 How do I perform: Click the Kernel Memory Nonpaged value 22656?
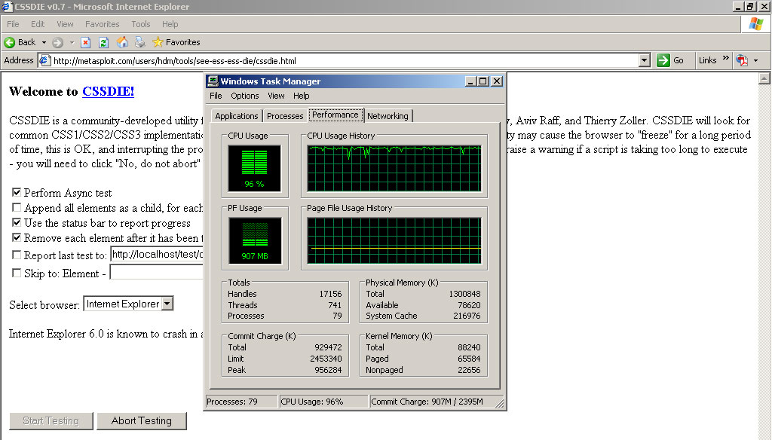469,370
